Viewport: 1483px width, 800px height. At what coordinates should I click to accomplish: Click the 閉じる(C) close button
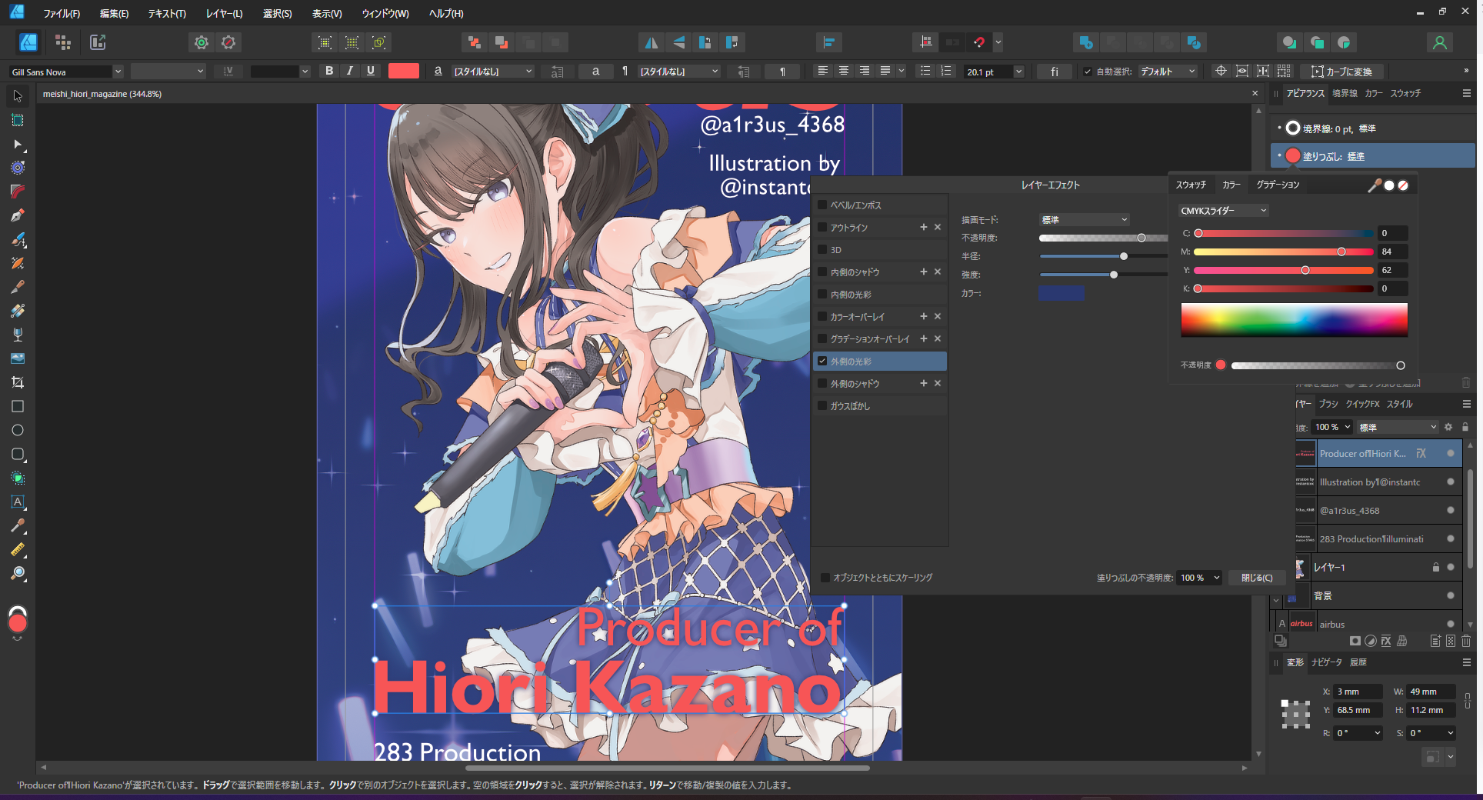1256,578
